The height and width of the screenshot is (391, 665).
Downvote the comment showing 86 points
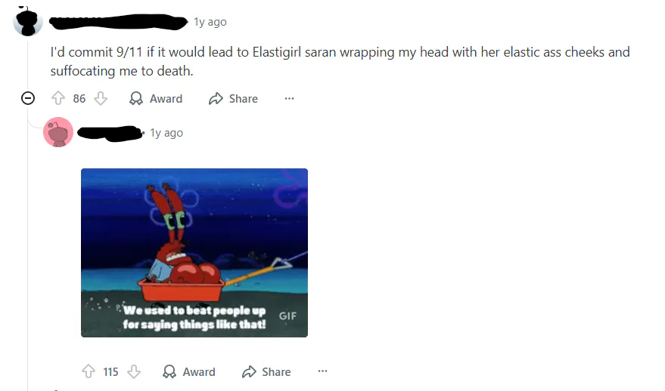[101, 98]
